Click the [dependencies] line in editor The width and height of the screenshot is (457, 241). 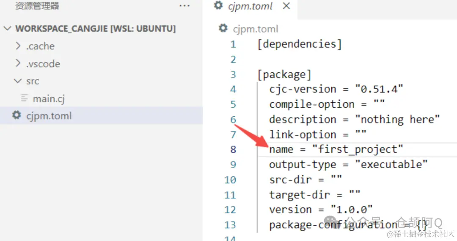click(x=299, y=44)
